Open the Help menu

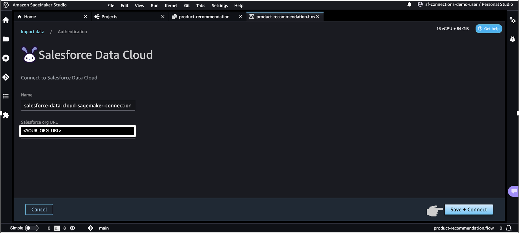(x=239, y=5)
